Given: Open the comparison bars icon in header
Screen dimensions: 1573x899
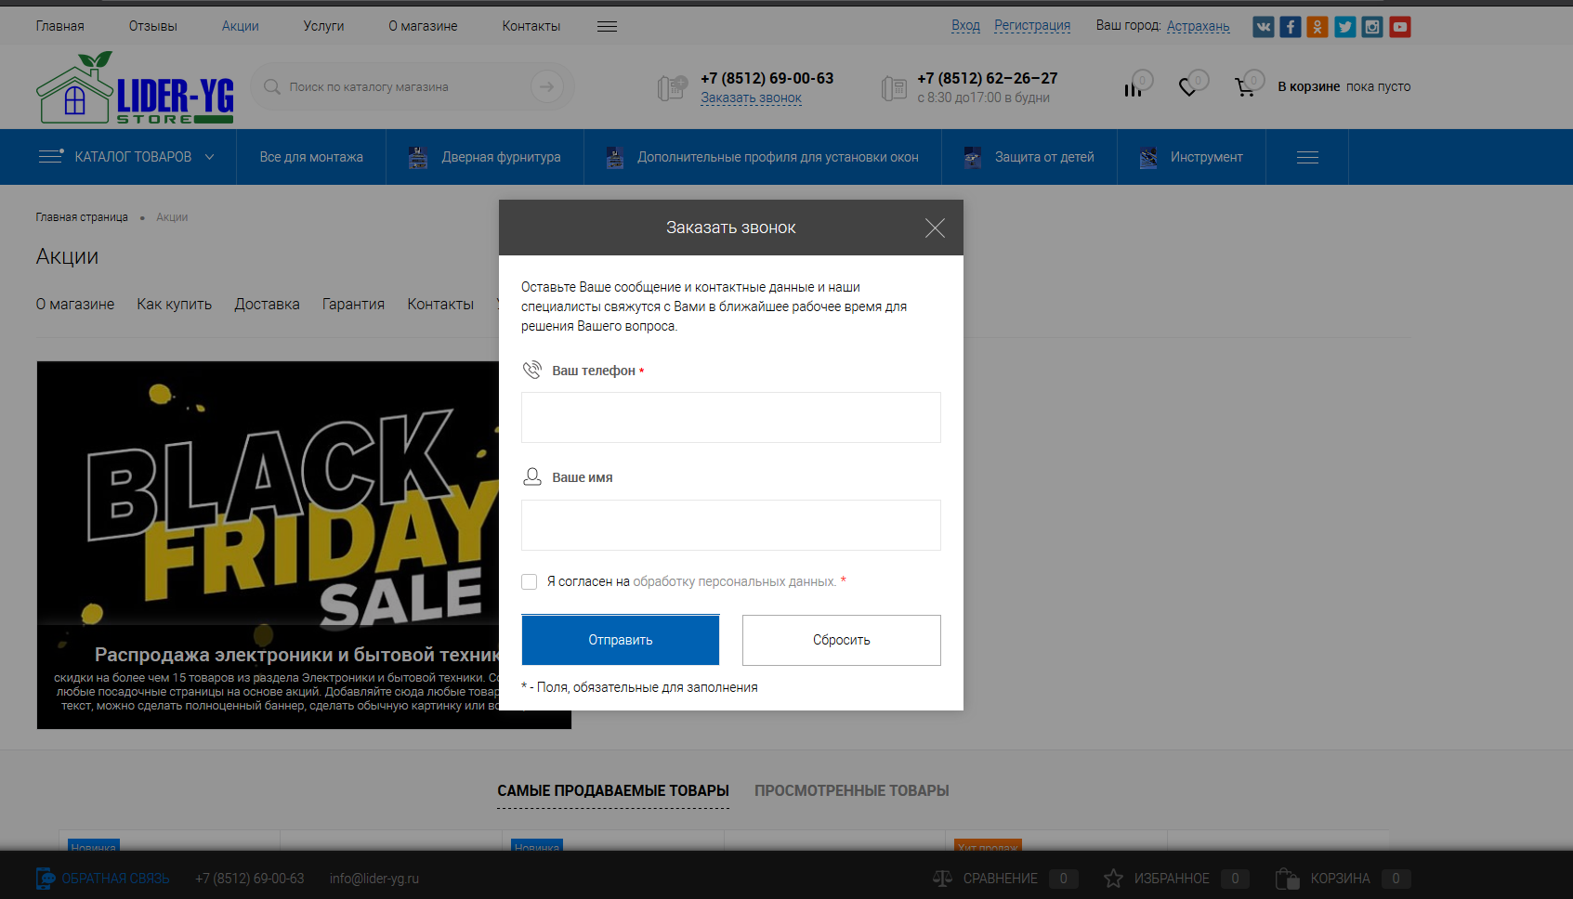Looking at the screenshot, I should (1133, 89).
